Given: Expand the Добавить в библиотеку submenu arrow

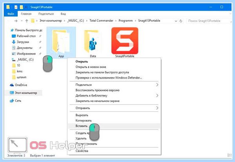Looking at the screenshot, I should (x=157, y=95).
